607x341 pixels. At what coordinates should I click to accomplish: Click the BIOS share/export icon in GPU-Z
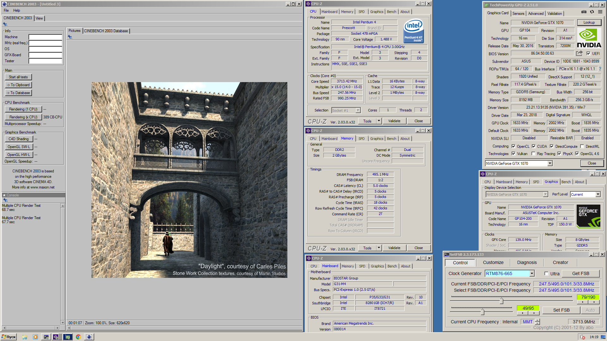(x=579, y=53)
